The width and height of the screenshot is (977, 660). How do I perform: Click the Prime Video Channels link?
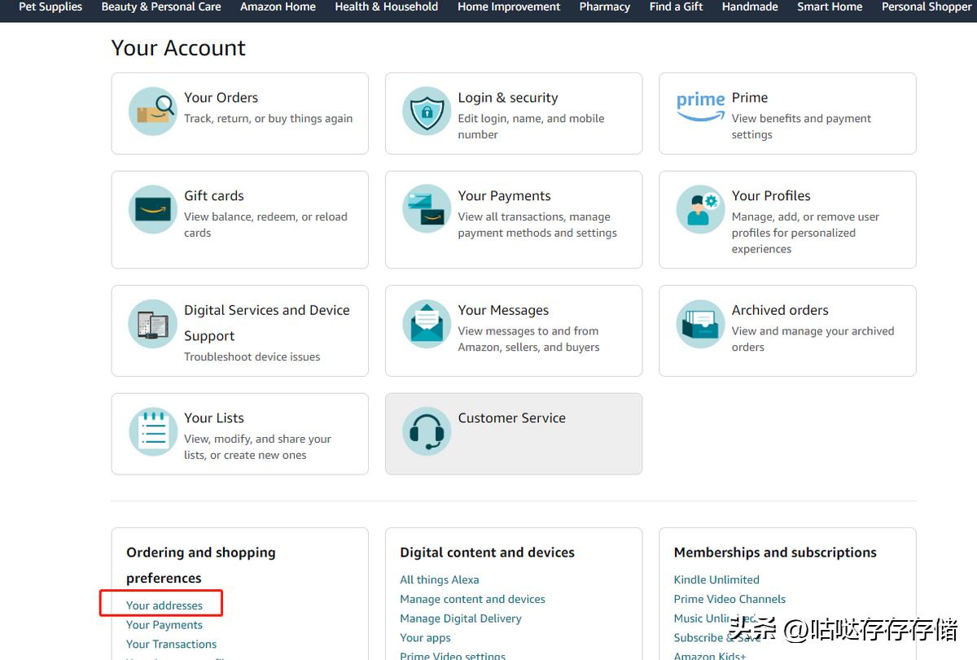pyautogui.click(x=729, y=599)
